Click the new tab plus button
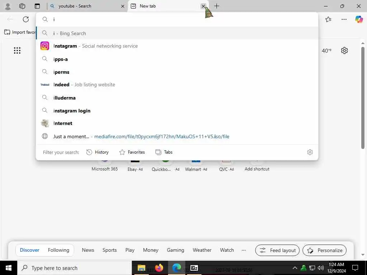Image resolution: width=367 pixels, height=275 pixels. pos(217,6)
